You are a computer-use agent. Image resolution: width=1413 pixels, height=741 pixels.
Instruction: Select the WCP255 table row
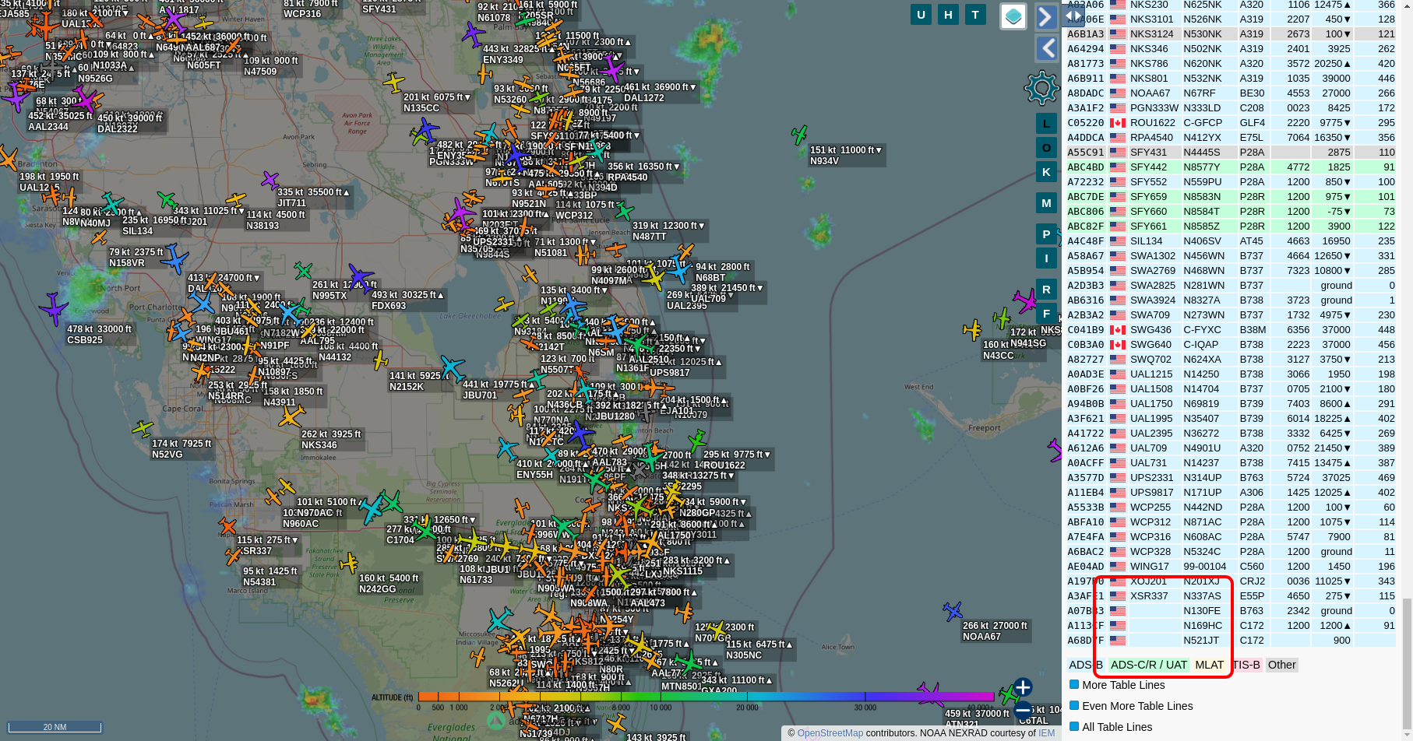[1231, 507]
